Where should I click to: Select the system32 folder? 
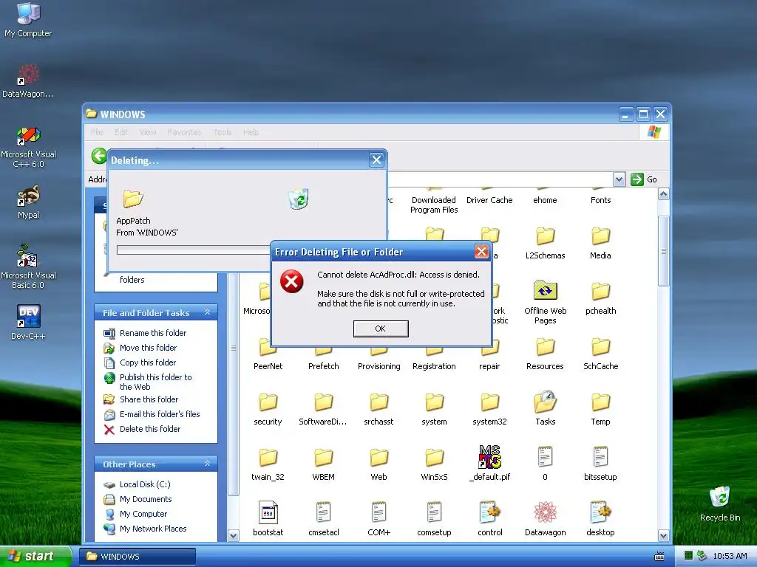(489, 408)
